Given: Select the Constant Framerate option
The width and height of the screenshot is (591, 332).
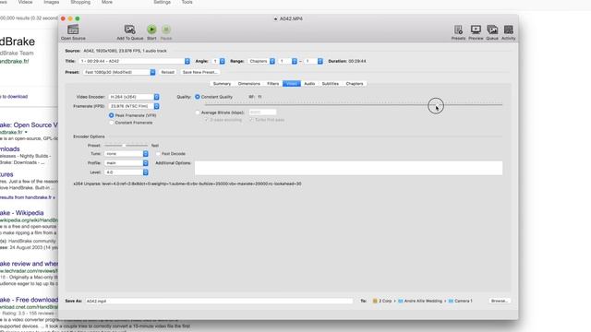Looking at the screenshot, I should pos(111,123).
